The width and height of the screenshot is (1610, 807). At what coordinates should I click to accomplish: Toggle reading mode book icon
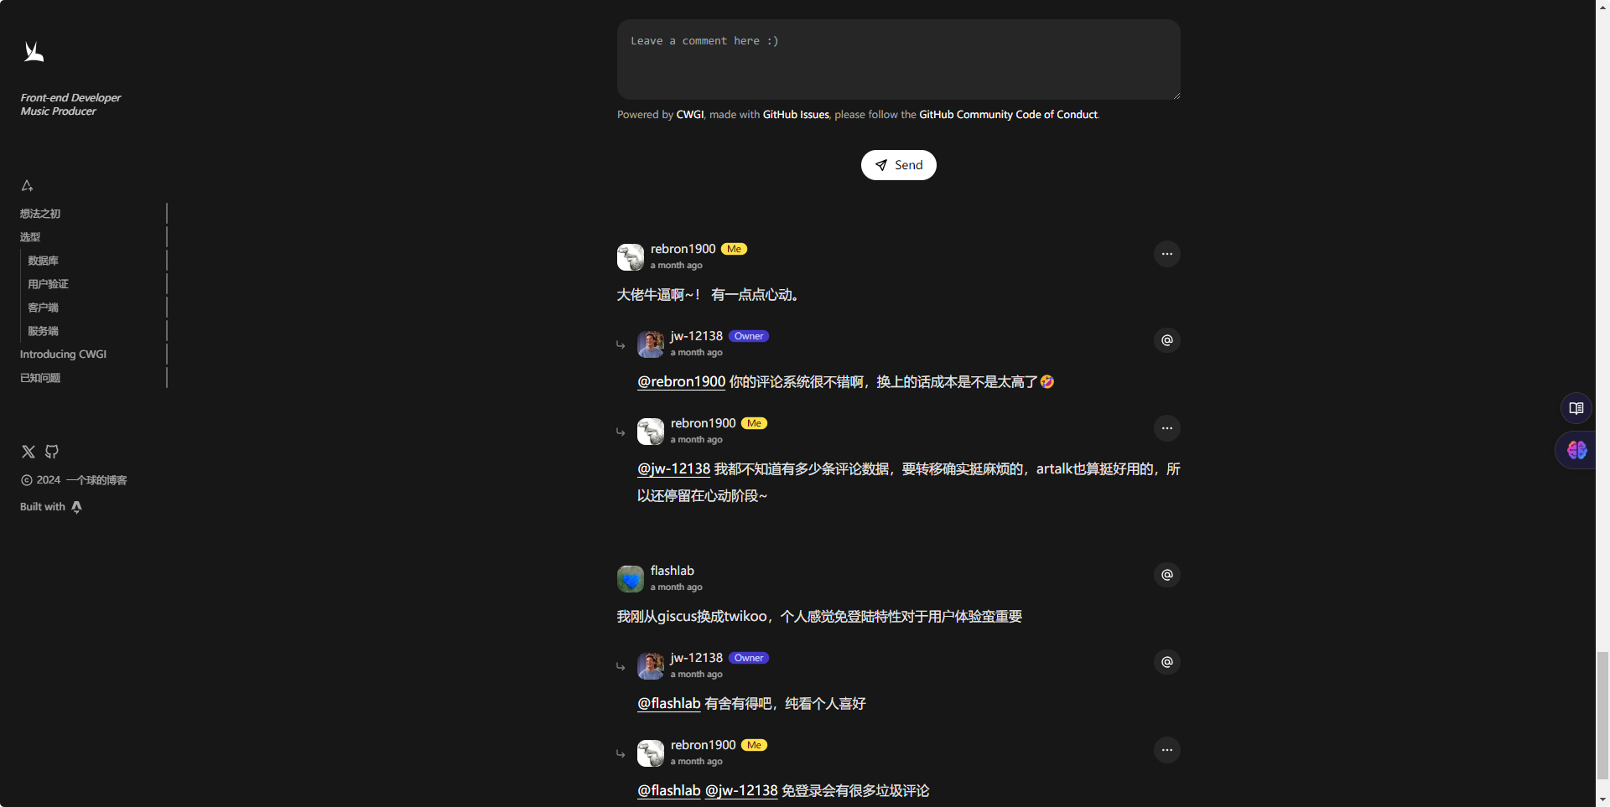click(x=1576, y=408)
